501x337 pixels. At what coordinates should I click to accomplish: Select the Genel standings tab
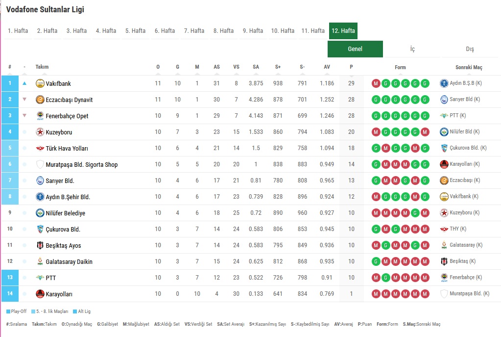pyautogui.click(x=355, y=49)
